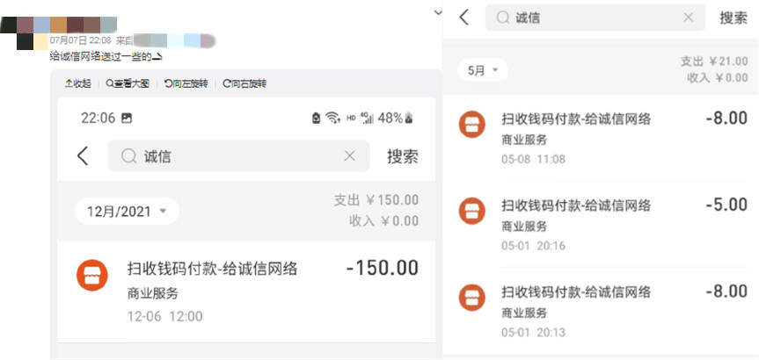The height and width of the screenshot is (360, 759).
Task: Tap the back arrow in right panel
Action: 464,18
